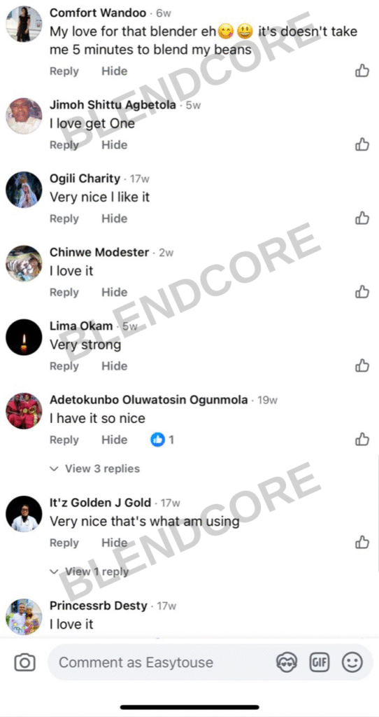Open Ogili Charity's profile picture
The height and width of the screenshot is (717, 379).
(x=24, y=189)
